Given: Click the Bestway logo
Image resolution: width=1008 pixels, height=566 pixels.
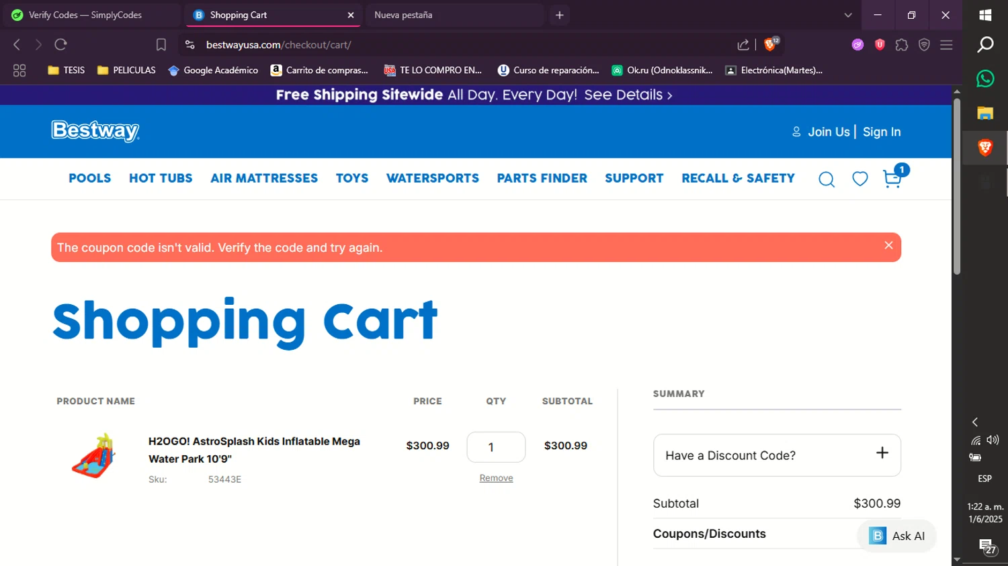Looking at the screenshot, I should [95, 131].
